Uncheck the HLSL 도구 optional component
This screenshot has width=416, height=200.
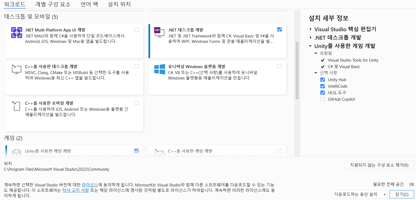point(323,93)
